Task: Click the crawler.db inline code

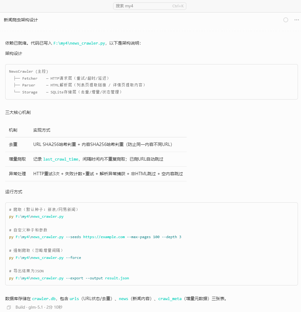Action: click(44, 299)
